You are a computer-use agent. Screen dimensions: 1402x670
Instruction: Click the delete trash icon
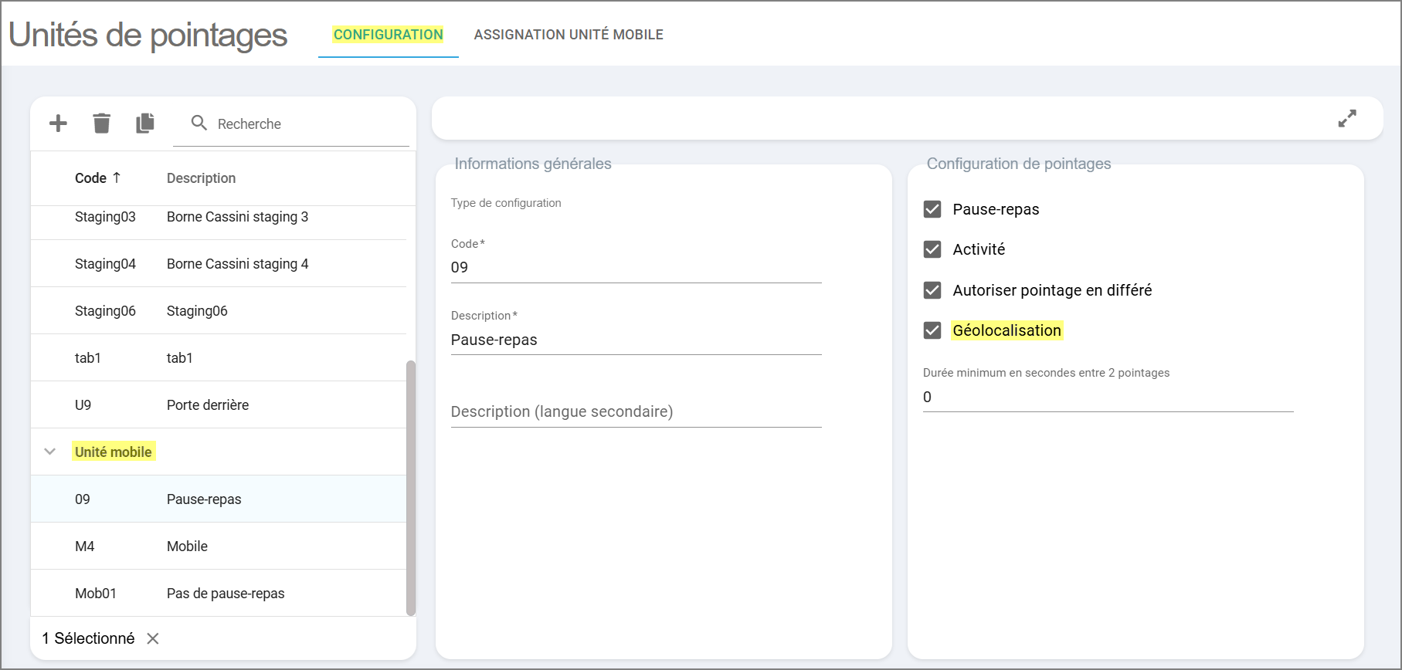[x=101, y=124]
